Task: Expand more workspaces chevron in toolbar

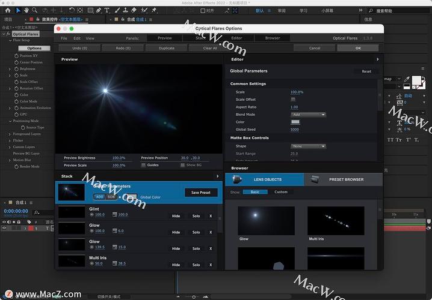Action: 360,10
